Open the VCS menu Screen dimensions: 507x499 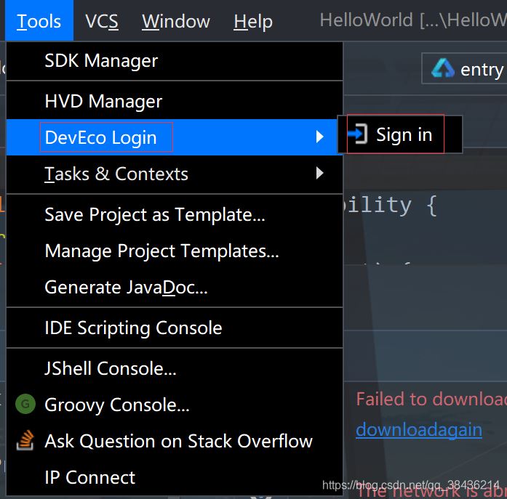[x=101, y=22]
